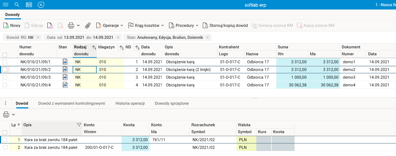The image size is (396, 156).
Task: Check line 2 checkbox in the bottom grid
Action: [5, 147]
